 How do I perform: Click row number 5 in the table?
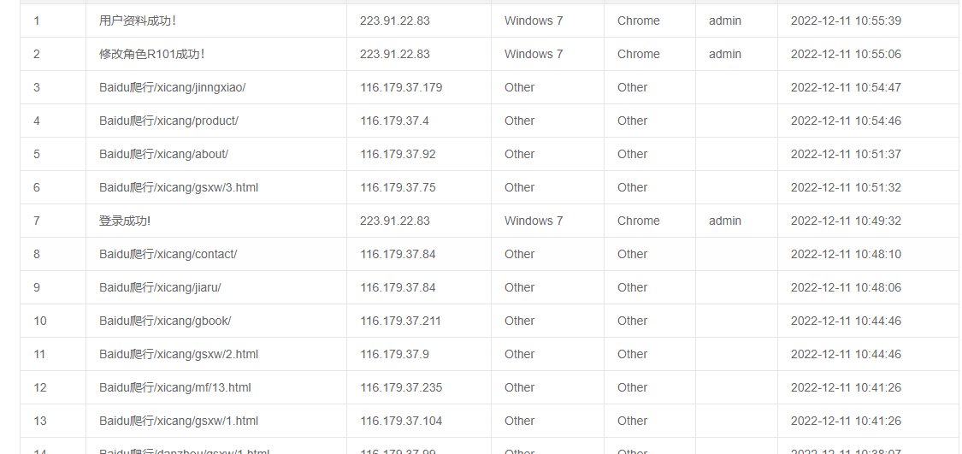(x=37, y=154)
